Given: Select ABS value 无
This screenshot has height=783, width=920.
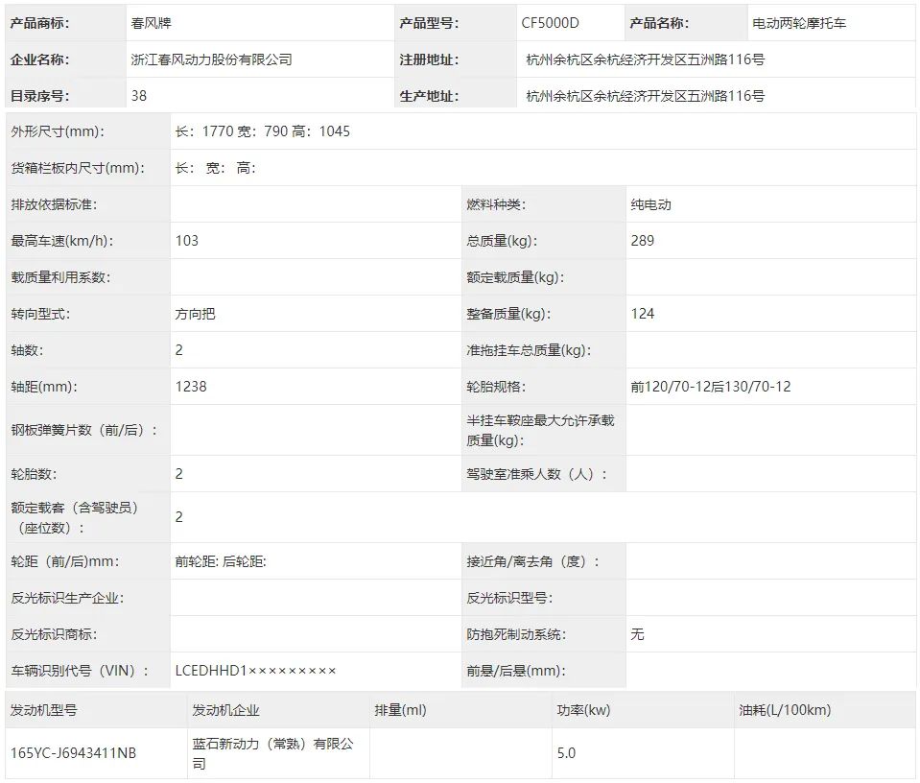Looking at the screenshot, I should (637, 634).
